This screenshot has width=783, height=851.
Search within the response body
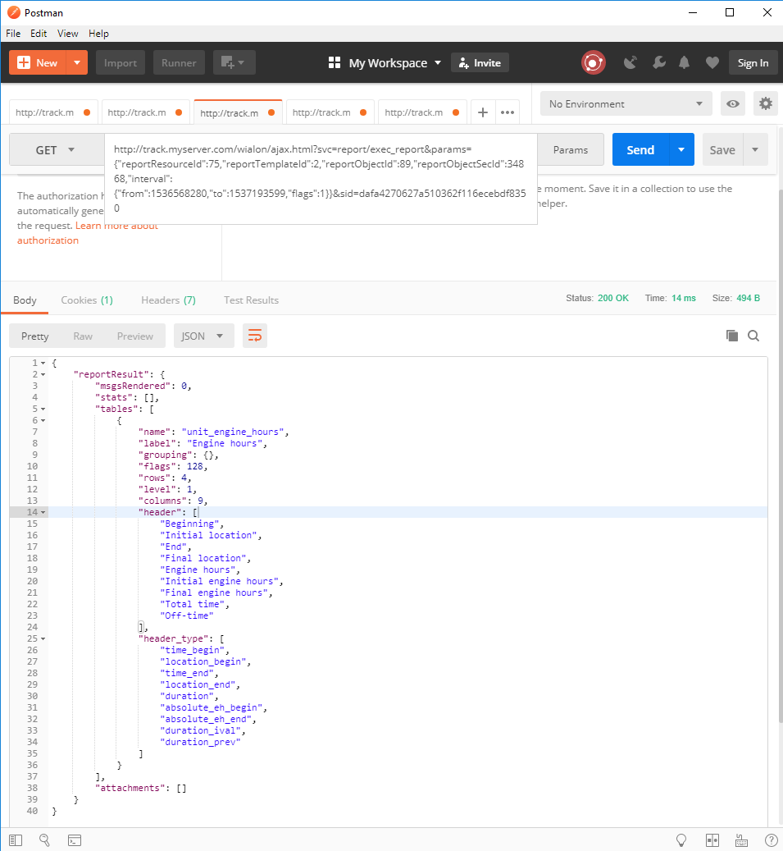pos(753,336)
